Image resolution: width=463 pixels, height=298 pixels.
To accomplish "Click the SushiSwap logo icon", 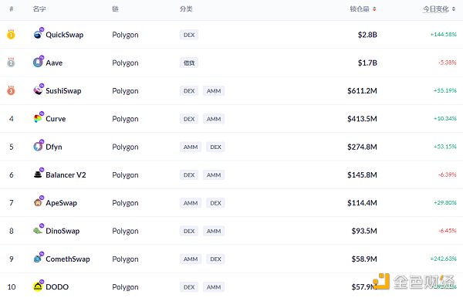I will pos(38,90).
